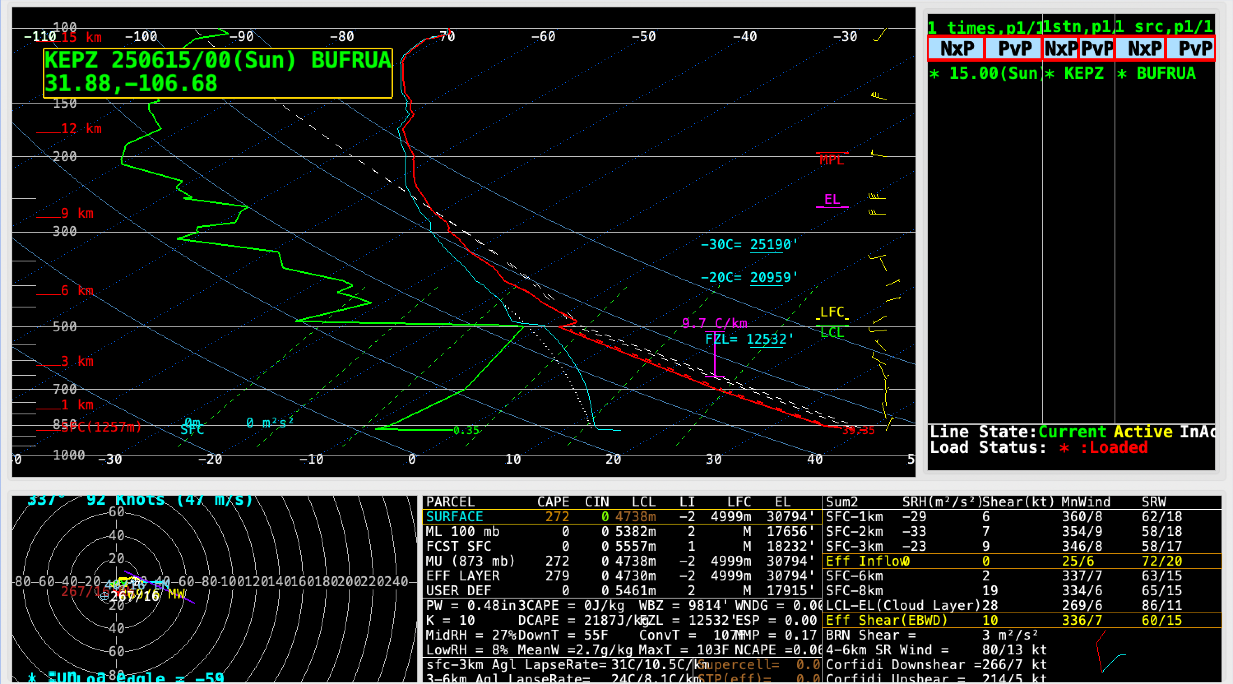
Task: Click the Eff Inflow row
Action: point(1022,561)
